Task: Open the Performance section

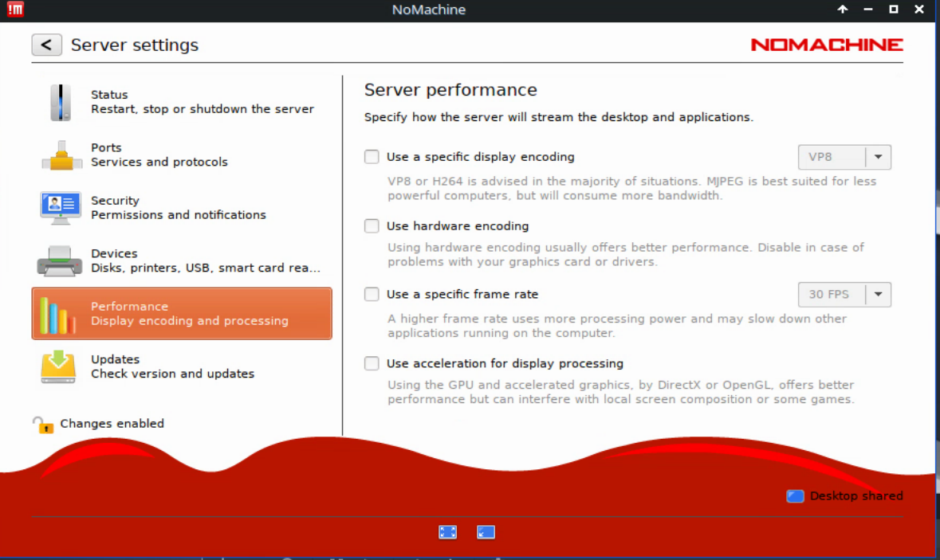Action: (x=182, y=313)
